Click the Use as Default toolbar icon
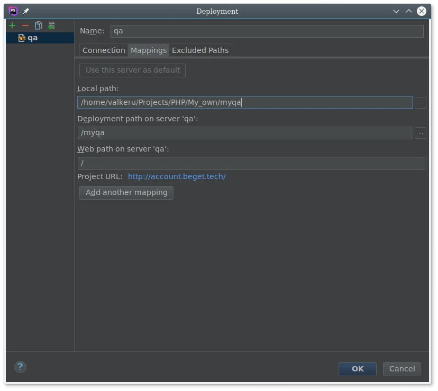The image size is (438, 391). coord(51,25)
